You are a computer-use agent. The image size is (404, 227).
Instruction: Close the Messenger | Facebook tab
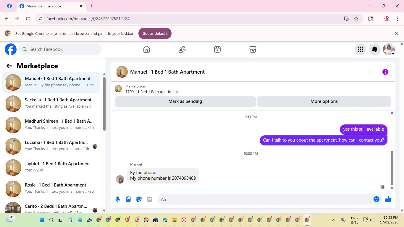81,6
